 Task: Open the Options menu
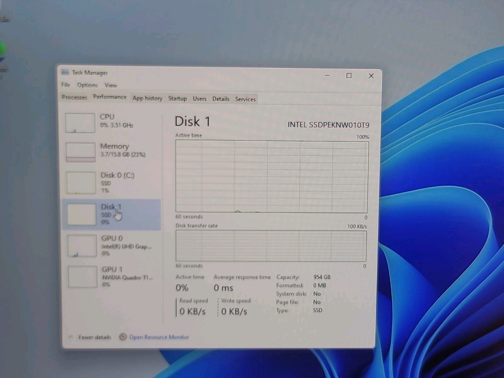(x=87, y=85)
